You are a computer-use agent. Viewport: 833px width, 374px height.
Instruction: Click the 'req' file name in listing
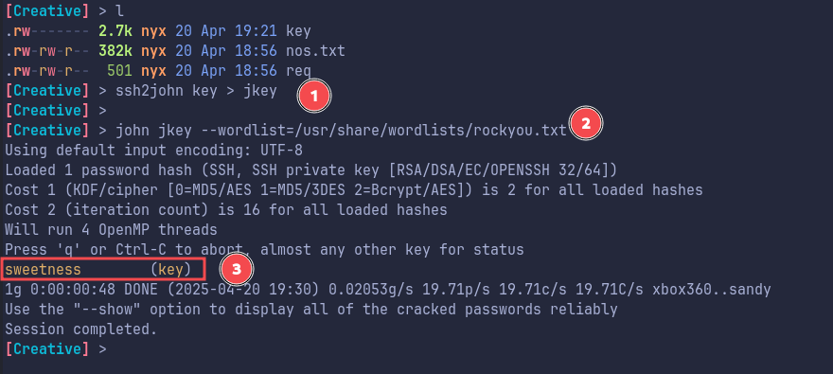pyautogui.click(x=298, y=71)
